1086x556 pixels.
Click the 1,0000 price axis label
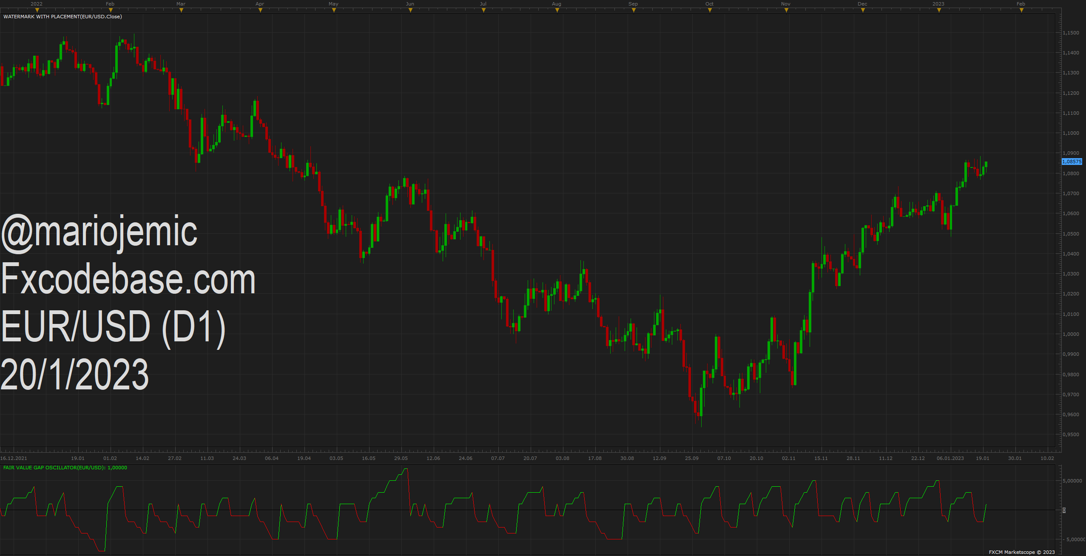[1071, 334]
